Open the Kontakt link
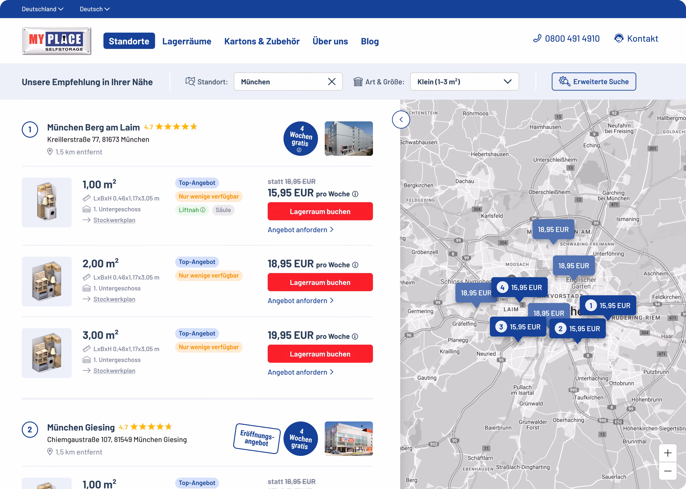The image size is (686, 489). click(636, 38)
